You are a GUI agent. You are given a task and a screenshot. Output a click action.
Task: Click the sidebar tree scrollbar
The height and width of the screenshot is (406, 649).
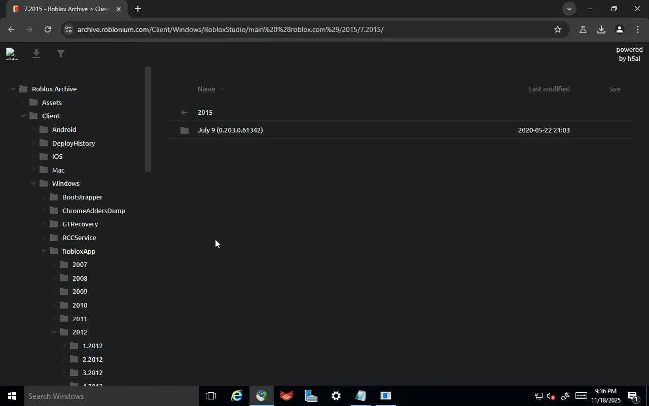coord(148,119)
